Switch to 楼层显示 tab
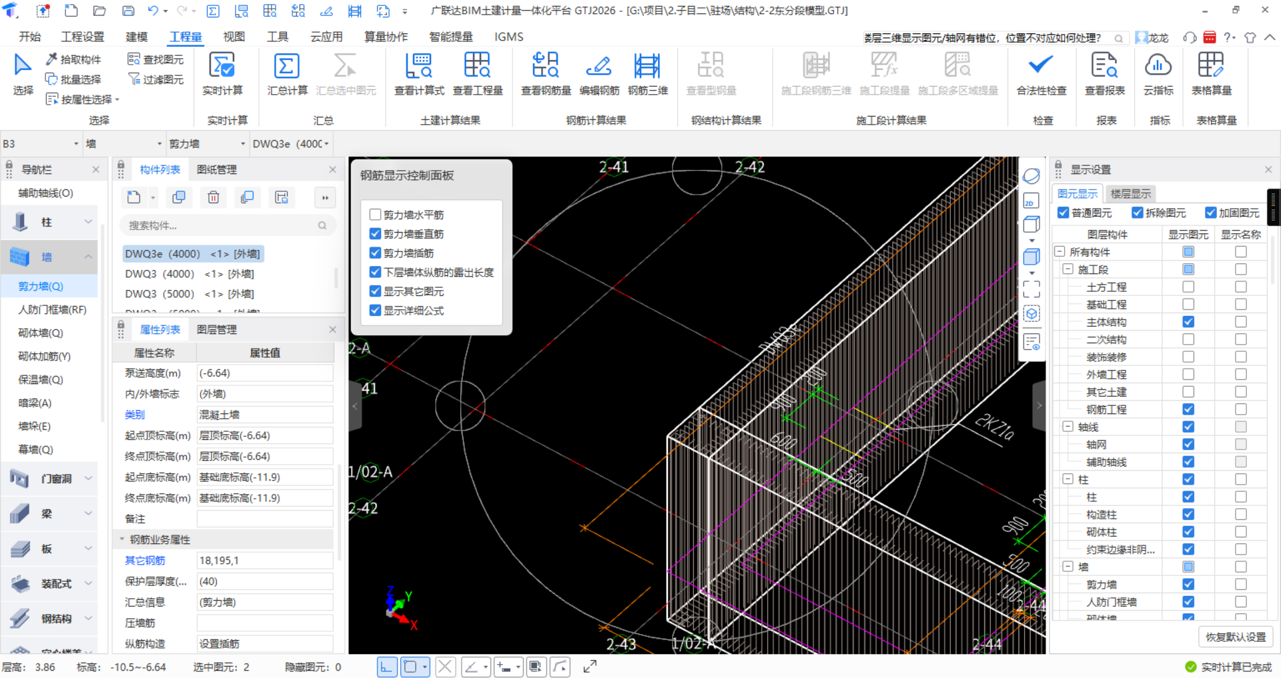 tap(1131, 194)
